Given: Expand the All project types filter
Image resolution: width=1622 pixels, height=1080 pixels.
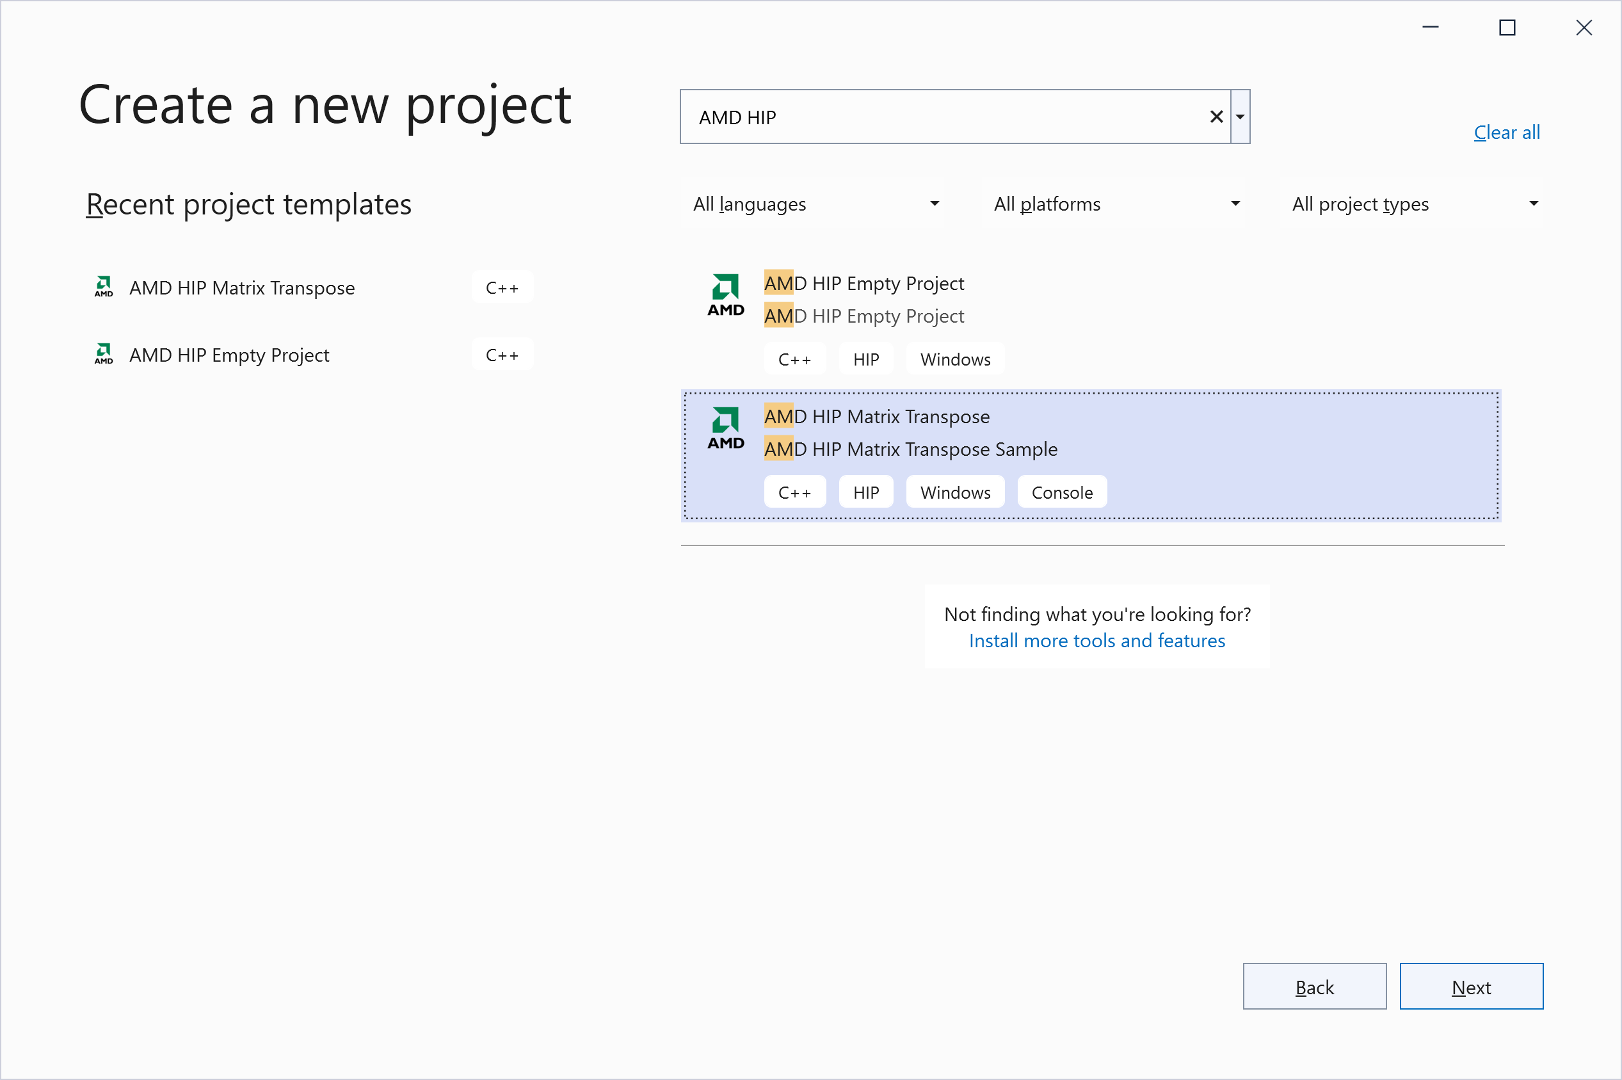Looking at the screenshot, I should (x=1414, y=204).
